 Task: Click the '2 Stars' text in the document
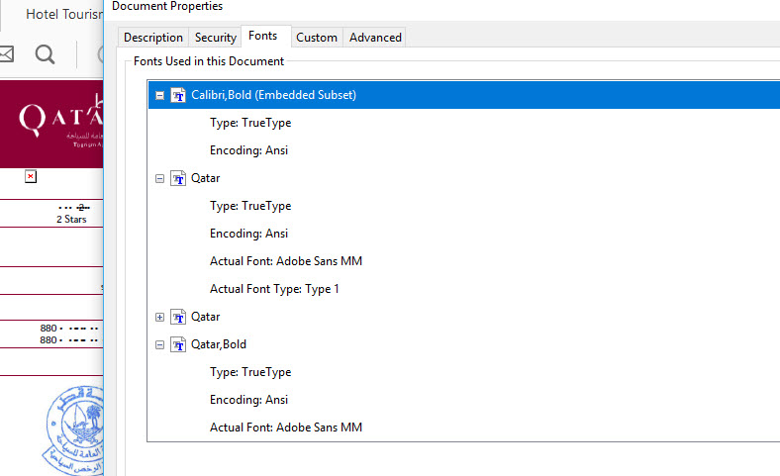(x=71, y=220)
